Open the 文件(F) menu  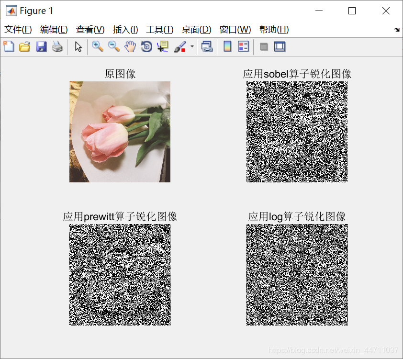click(18, 30)
